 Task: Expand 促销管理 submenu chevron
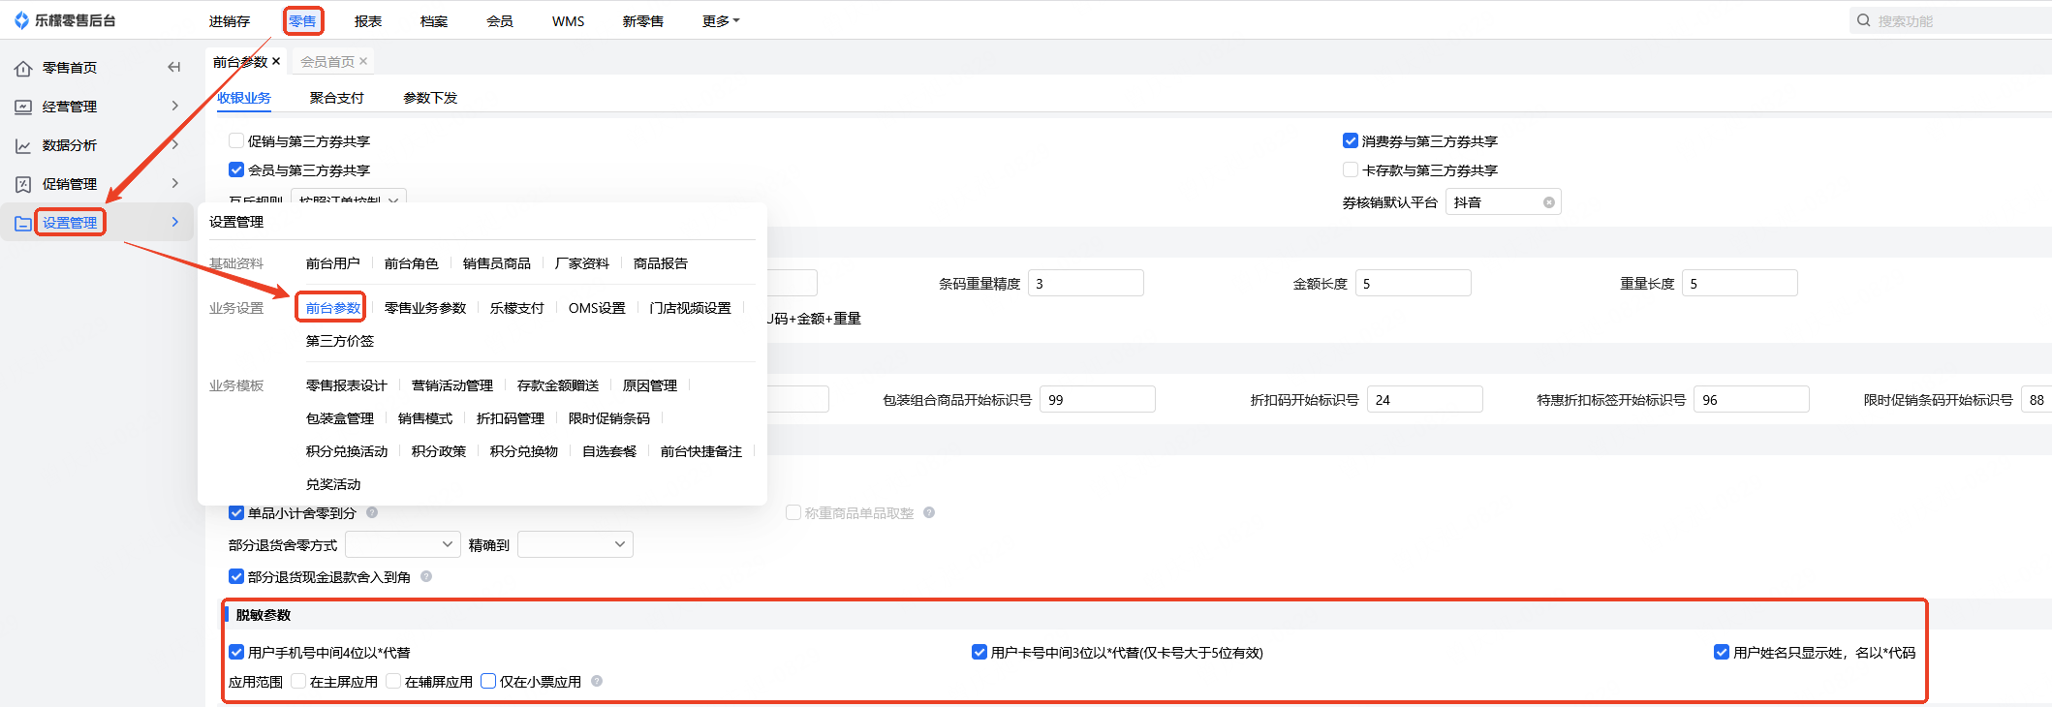click(175, 183)
